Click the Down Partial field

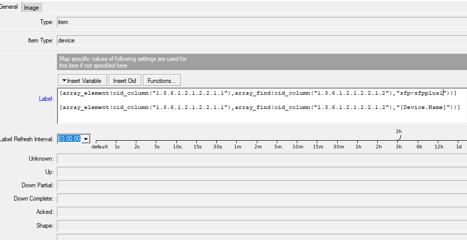[262, 185]
